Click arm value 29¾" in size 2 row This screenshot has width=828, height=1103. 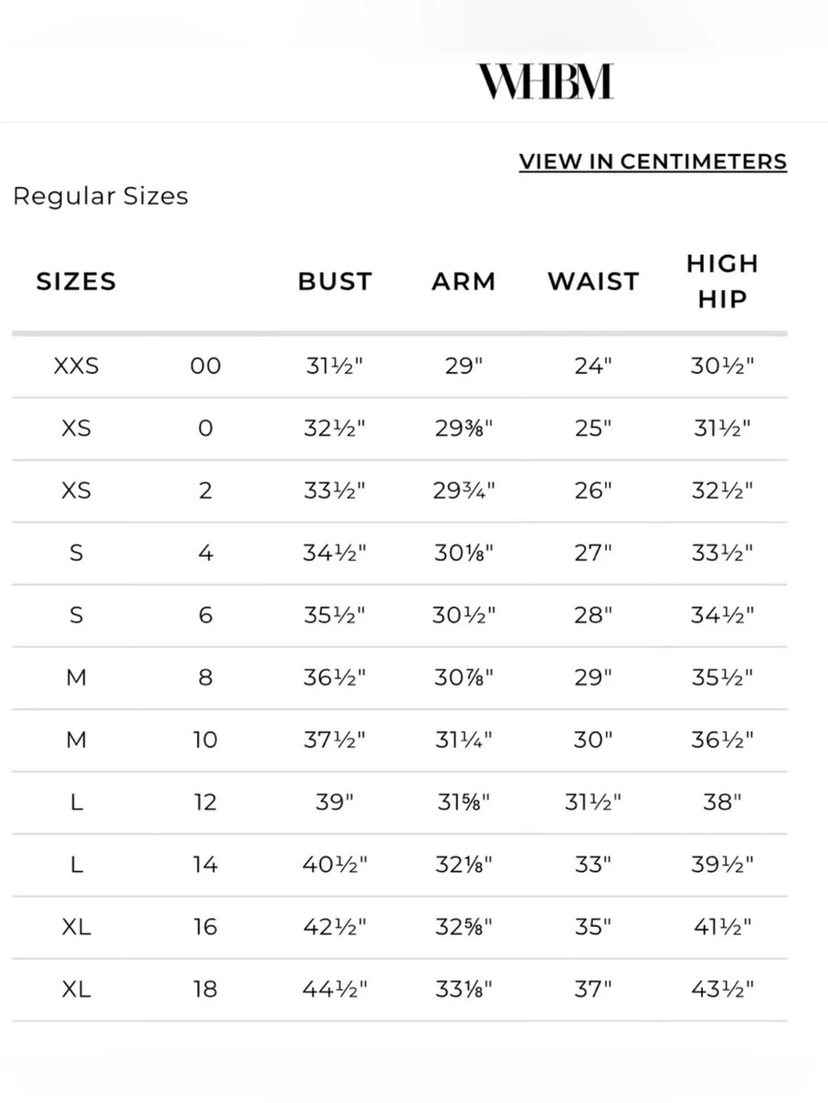464,491
